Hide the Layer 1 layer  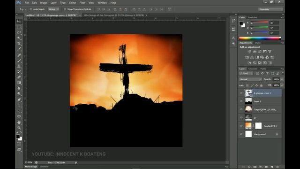click(241, 101)
